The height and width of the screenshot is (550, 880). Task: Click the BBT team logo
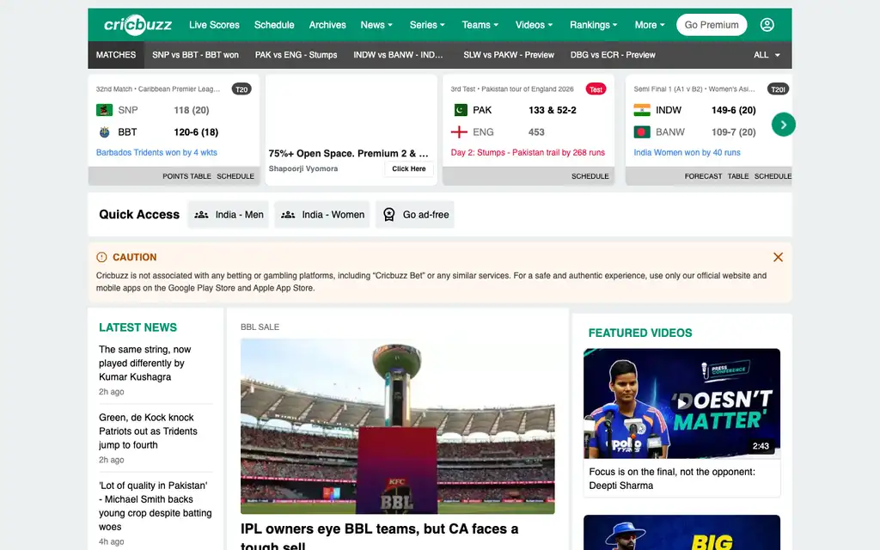tap(104, 131)
